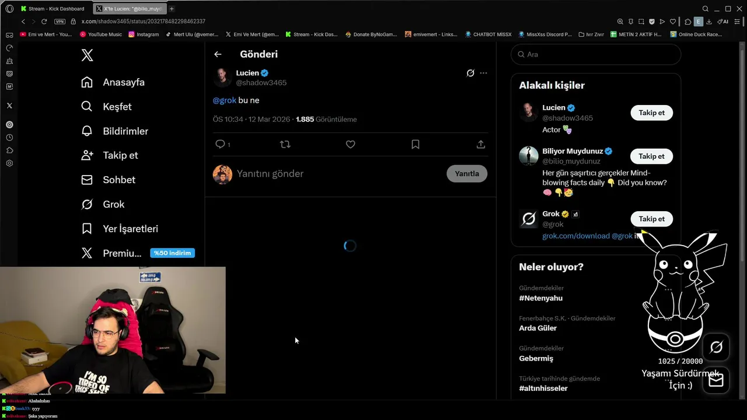
Task: Open Takip et in the left navigation
Action: 110,155
